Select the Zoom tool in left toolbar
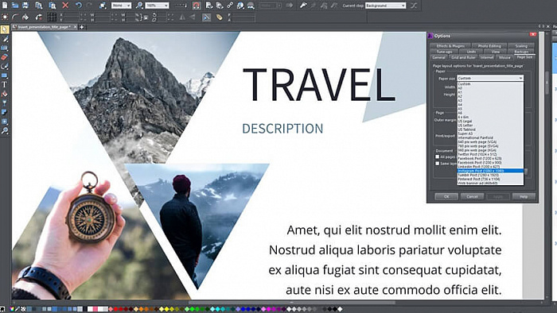 (x=5, y=131)
